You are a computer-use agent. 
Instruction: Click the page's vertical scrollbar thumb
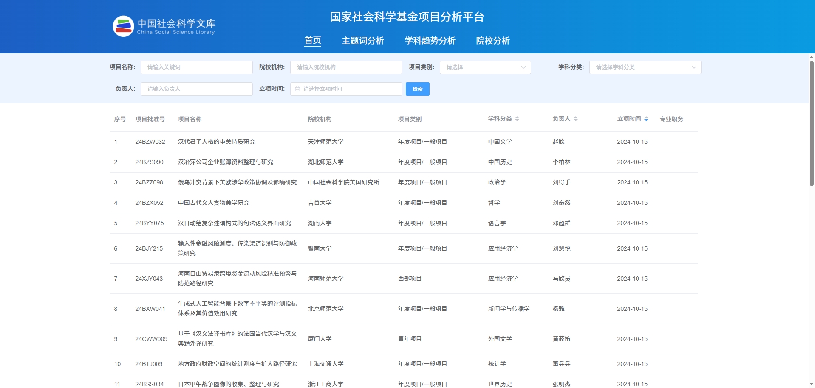[x=811, y=123]
